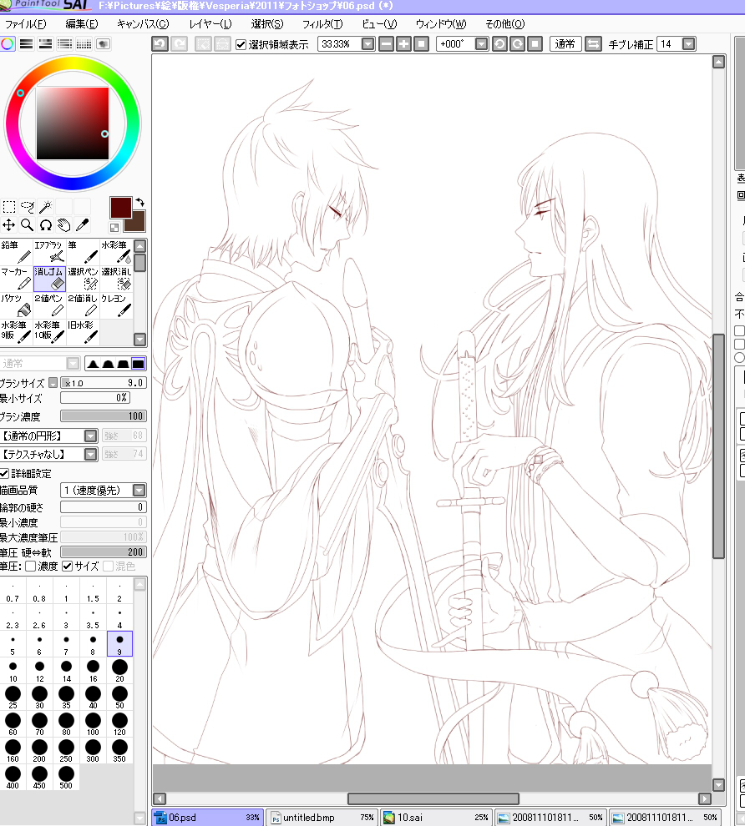Select the flattest brush edge shape
Image resolution: width=745 pixels, height=826 pixels.
(138, 364)
